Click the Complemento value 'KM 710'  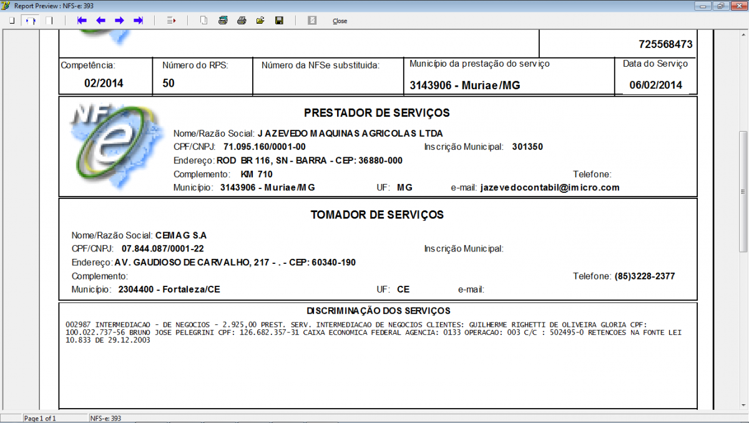(257, 174)
